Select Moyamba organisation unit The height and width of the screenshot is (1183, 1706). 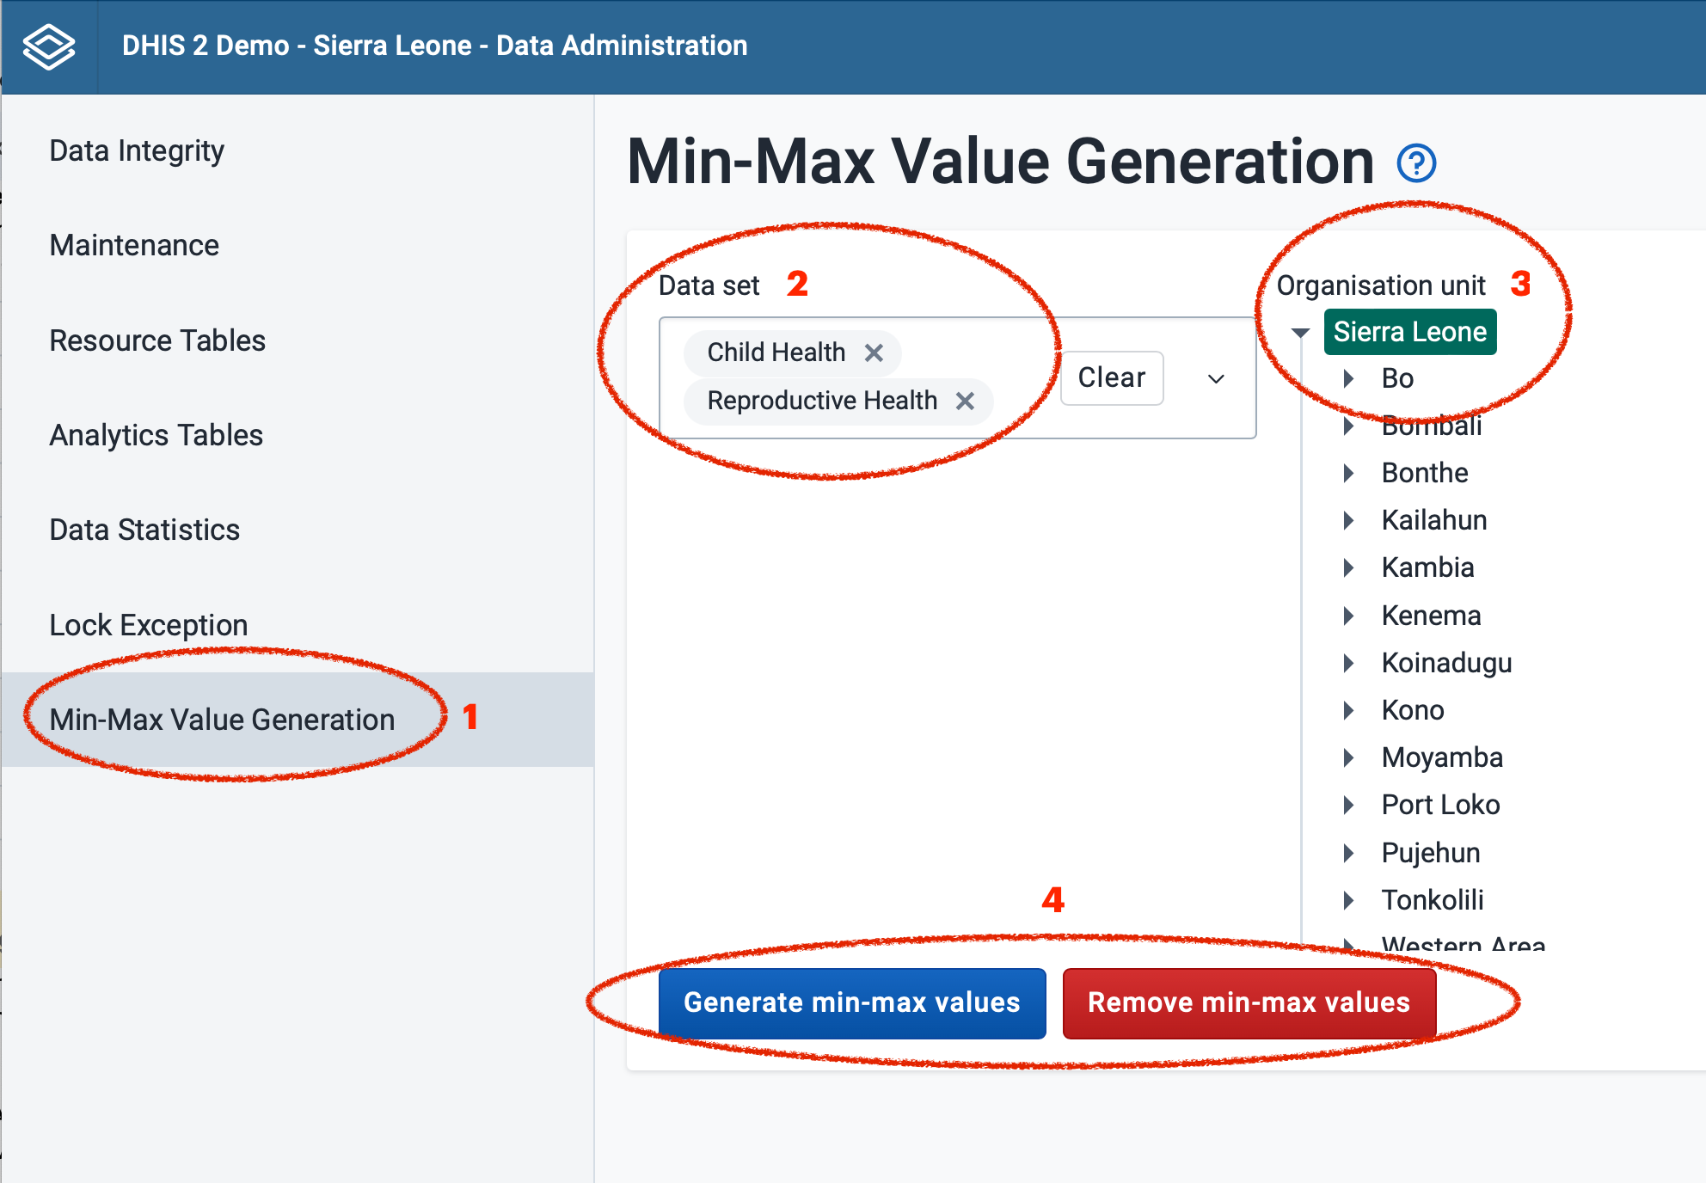(1442, 757)
